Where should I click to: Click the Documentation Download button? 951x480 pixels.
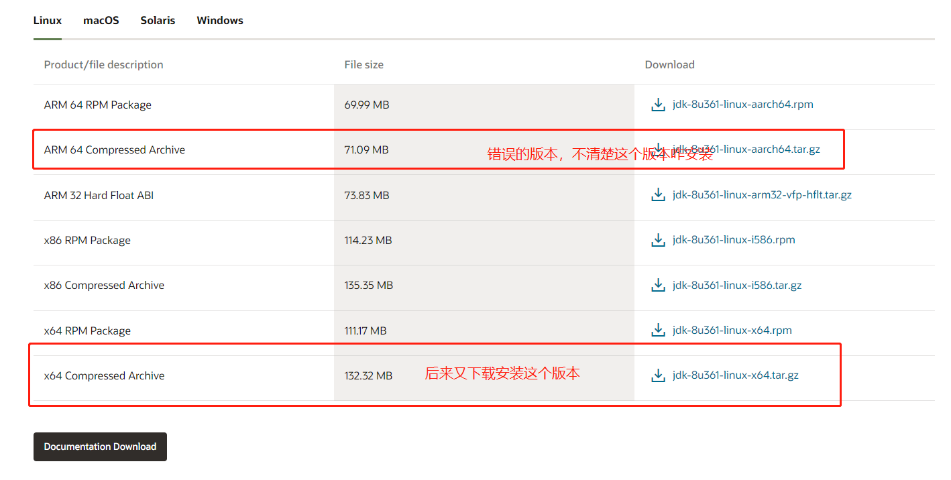100,446
